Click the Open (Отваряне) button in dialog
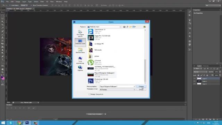The image size is (222, 125). [x=141, y=86]
